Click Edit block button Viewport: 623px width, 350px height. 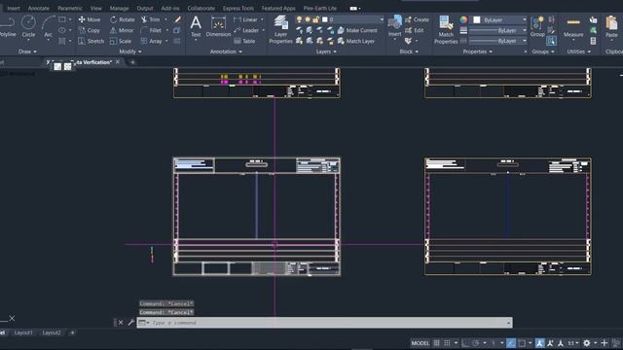pos(415,30)
